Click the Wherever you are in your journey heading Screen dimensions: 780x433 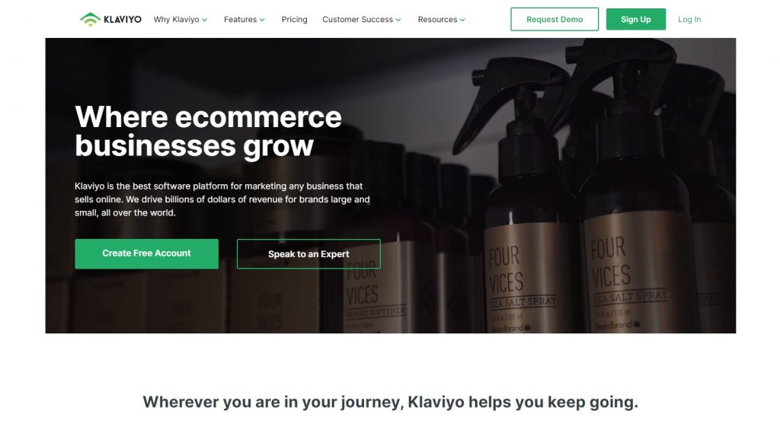point(391,402)
